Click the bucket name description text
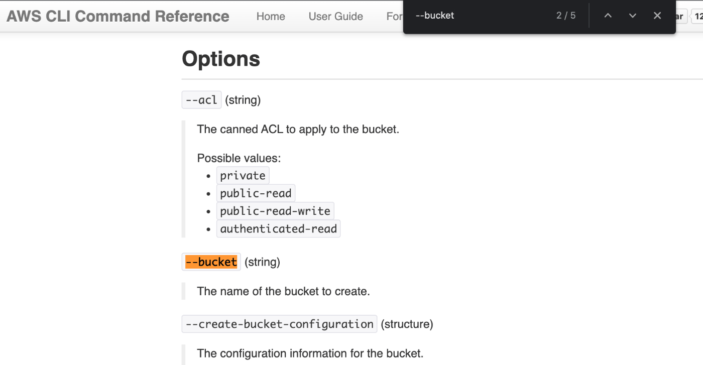 (x=283, y=291)
